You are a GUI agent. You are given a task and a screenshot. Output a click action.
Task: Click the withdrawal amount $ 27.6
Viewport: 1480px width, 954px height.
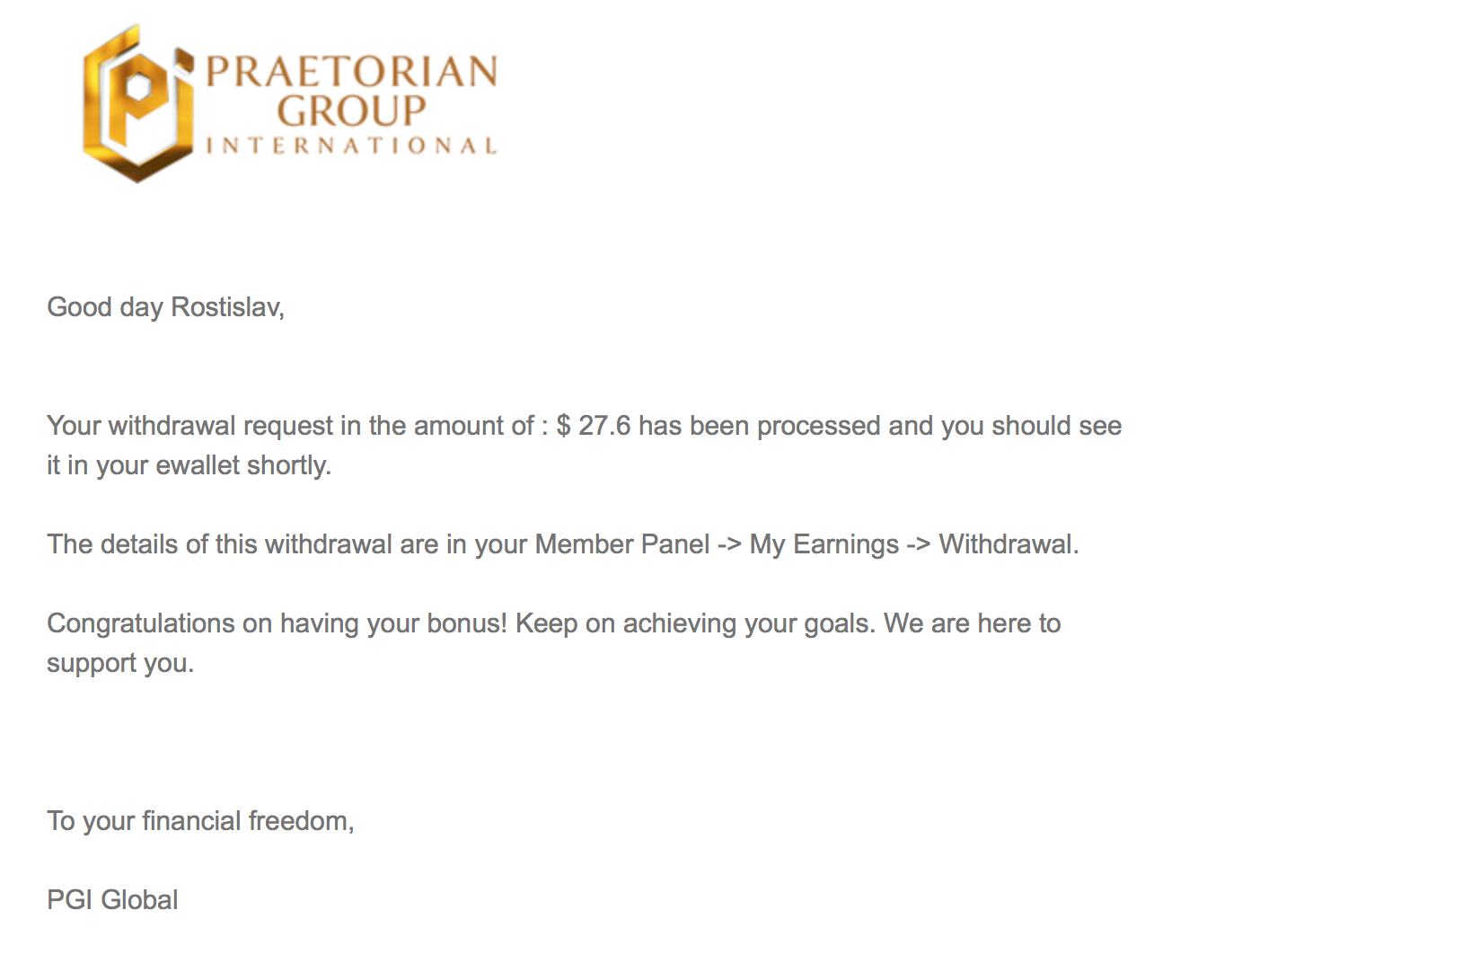pos(593,426)
